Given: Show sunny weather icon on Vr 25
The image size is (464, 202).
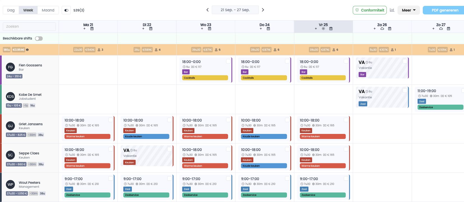Looking at the screenshot, I should [323, 29].
